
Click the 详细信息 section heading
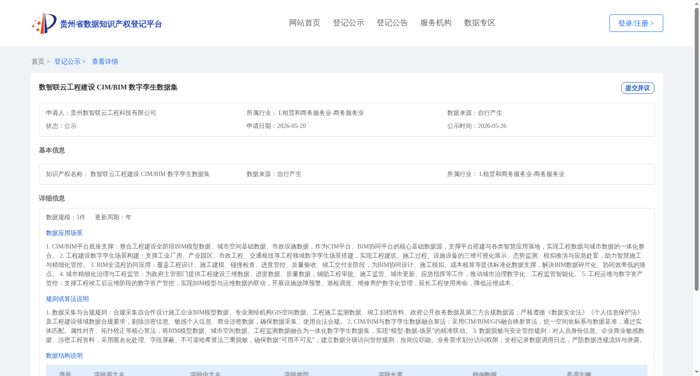click(x=52, y=198)
